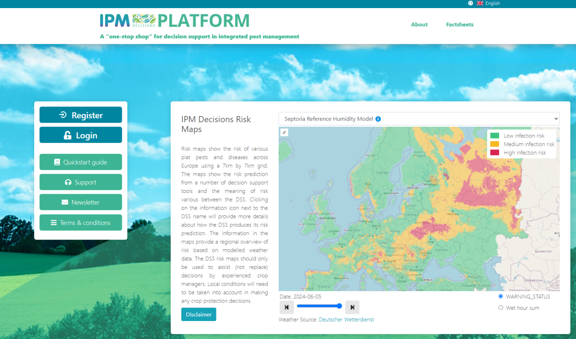Open Terms & conditions

pos(81,223)
